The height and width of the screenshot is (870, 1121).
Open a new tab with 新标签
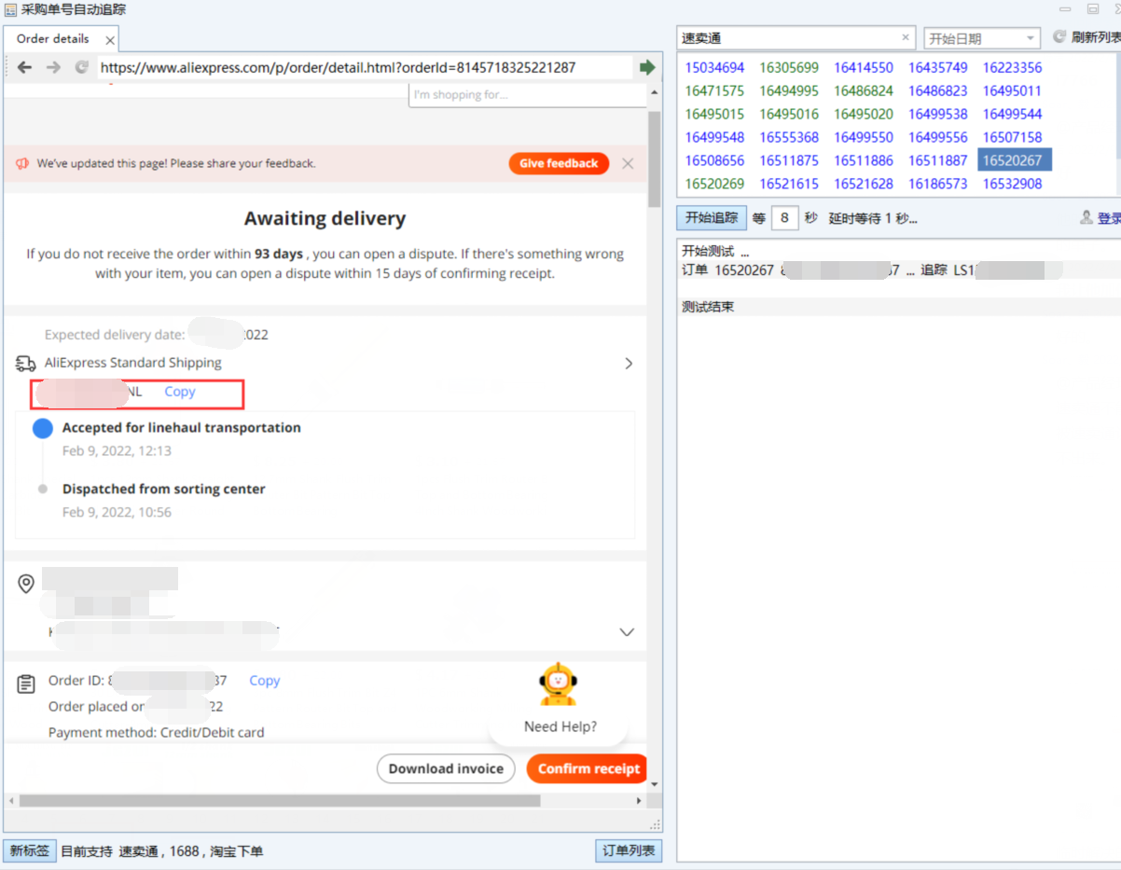tap(29, 850)
